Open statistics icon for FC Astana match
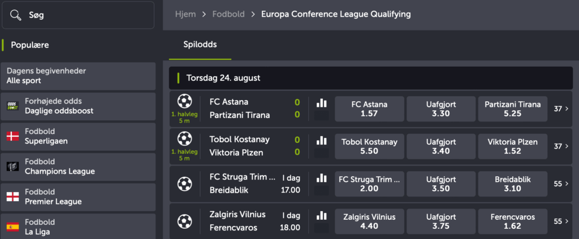Viewport: 579px width, 239px height. (322, 103)
